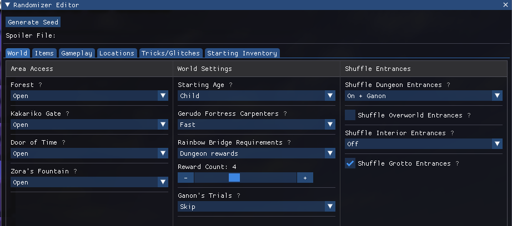512x226 pixels.
Task: Switch to the Items tab
Action: pyautogui.click(x=44, y=53)
